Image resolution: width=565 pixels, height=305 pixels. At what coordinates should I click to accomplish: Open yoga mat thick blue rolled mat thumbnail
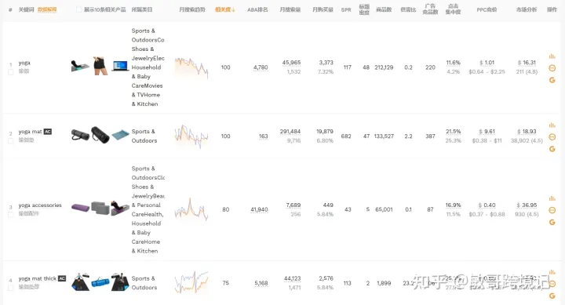[100, 282]
